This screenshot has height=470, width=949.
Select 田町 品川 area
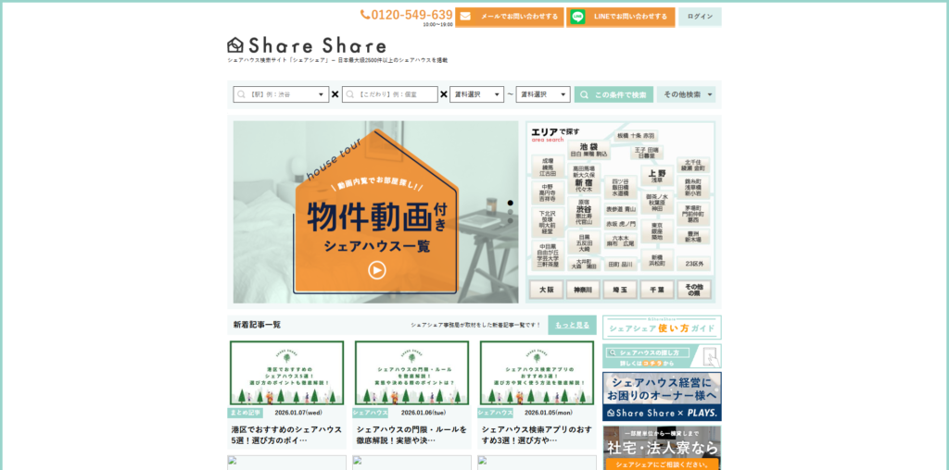[x=620, y=265]
